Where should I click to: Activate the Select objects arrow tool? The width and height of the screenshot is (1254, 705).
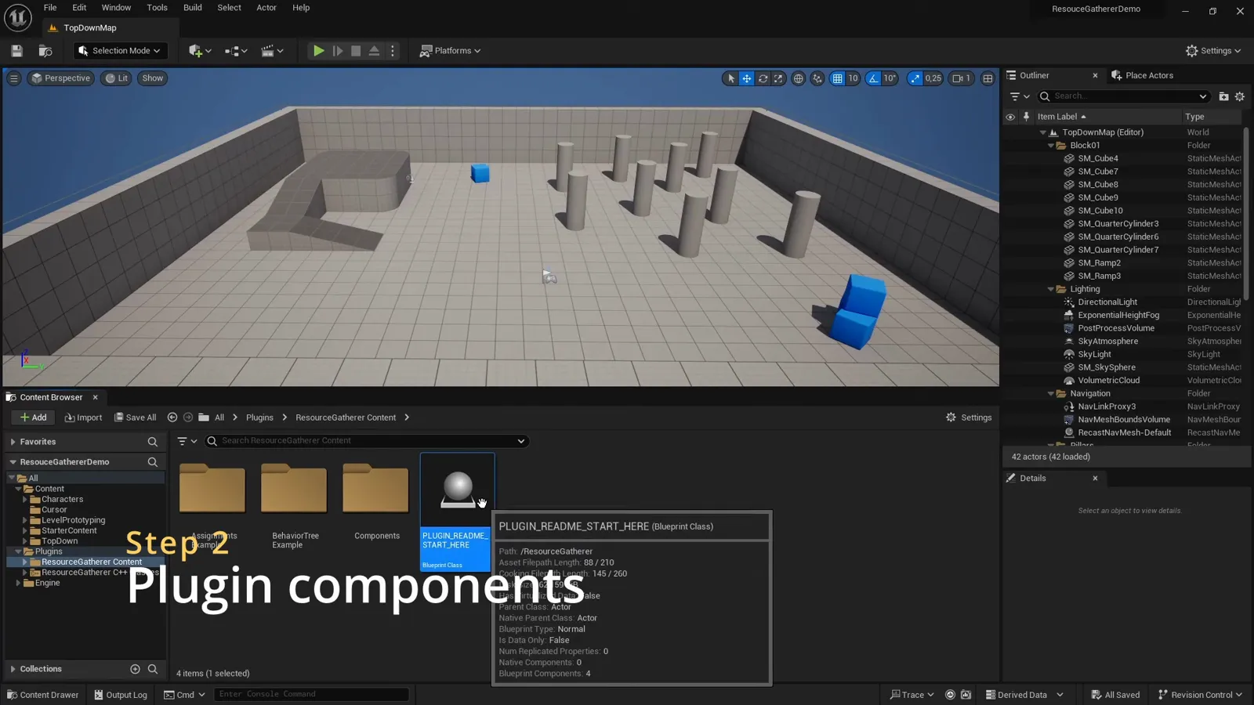click(x=730, y=78)
